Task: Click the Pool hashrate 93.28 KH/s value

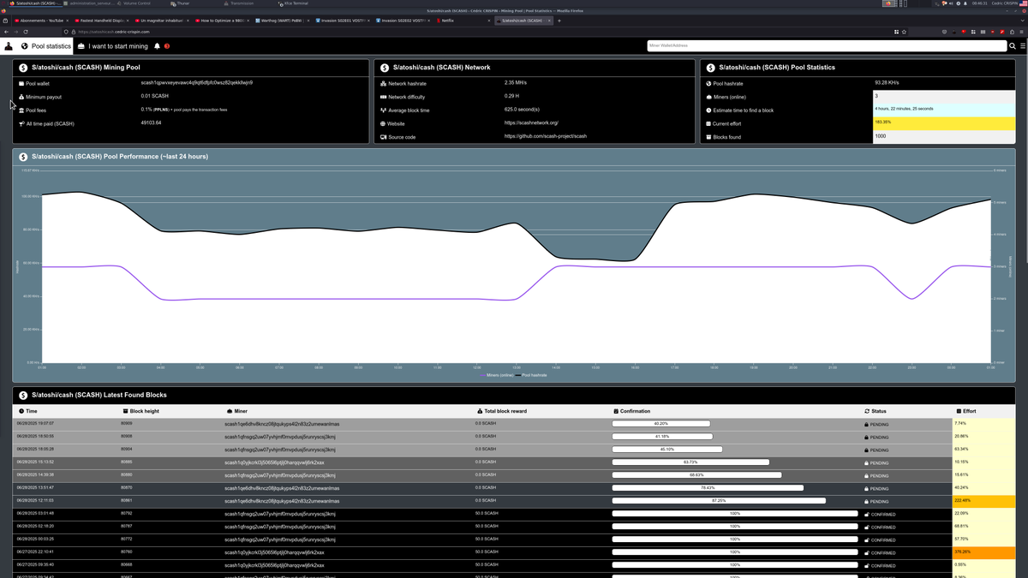Action: pyautogui.click(x=887, y=83)
